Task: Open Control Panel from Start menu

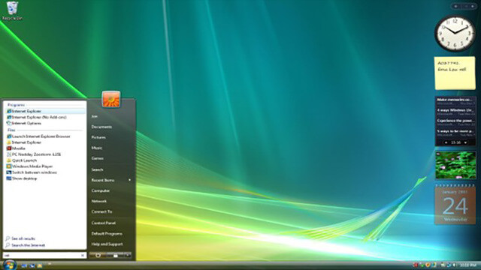Action: click(x=104, y=223)
